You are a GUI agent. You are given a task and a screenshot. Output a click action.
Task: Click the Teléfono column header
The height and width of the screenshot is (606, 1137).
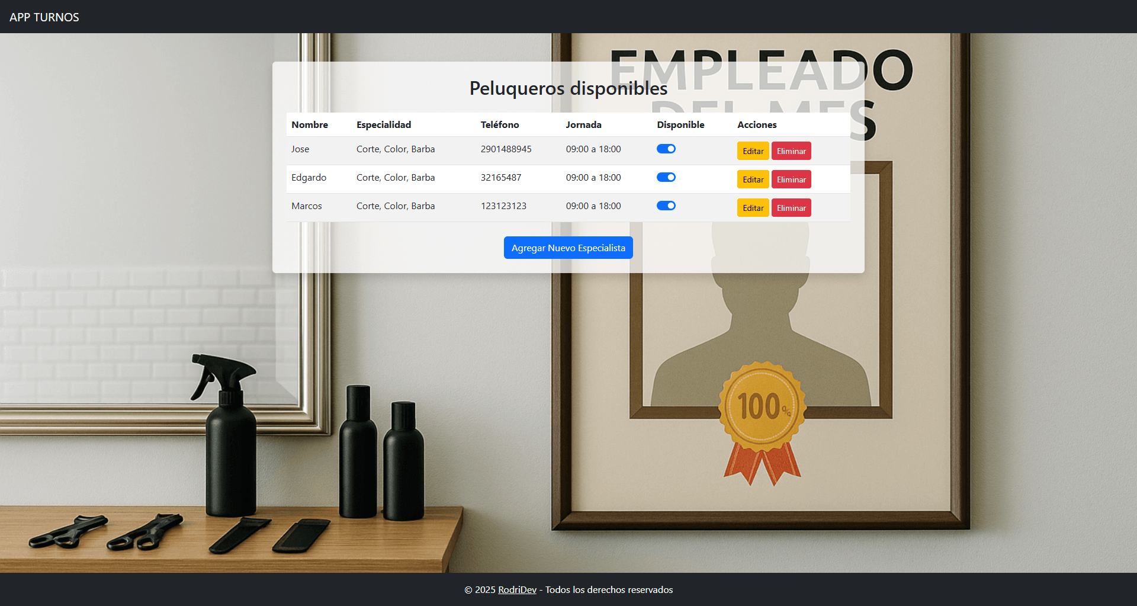click(500, 124)
